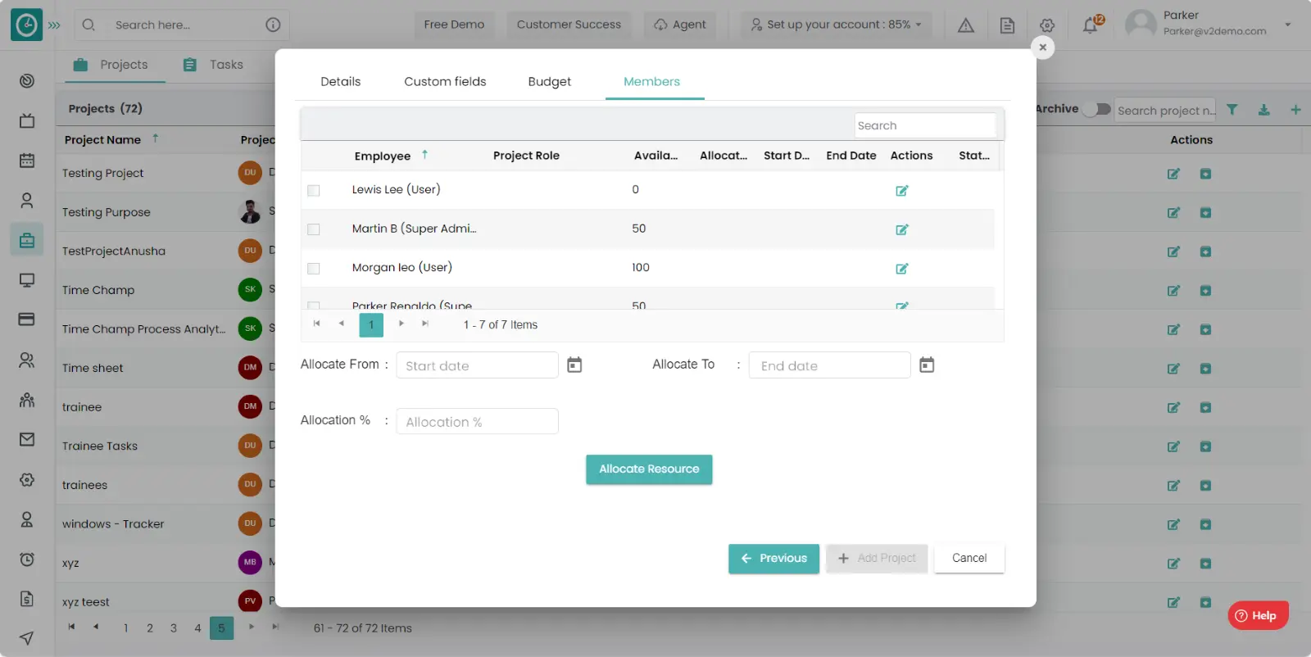Screen dimensions: 1311x657
Task: Click the Previous button
Action: (x=773, y=559)
